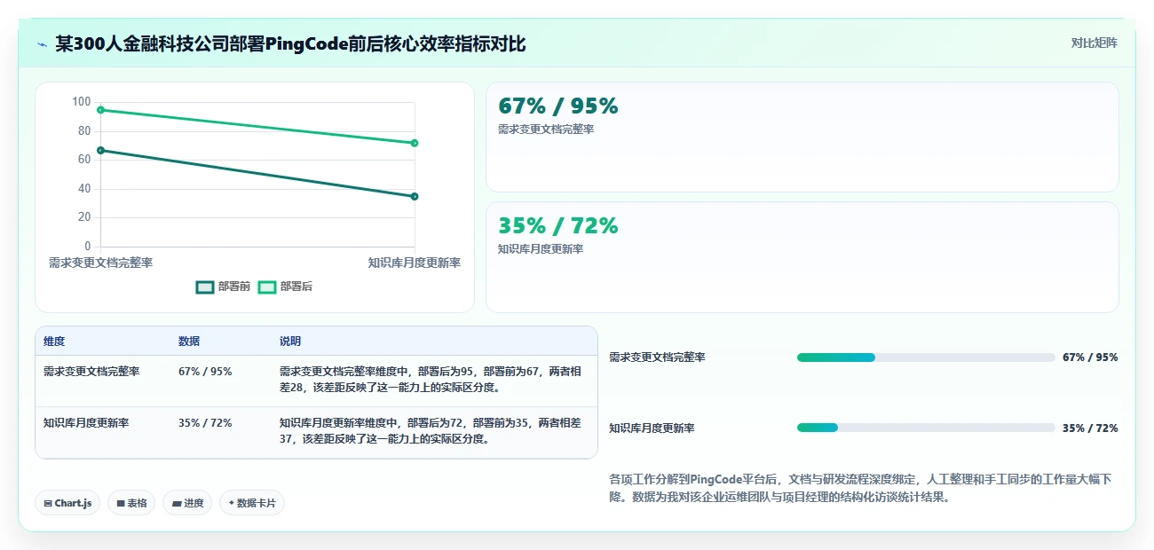Click 知识库月度更新率 label beside progress bar

(652, 428)
